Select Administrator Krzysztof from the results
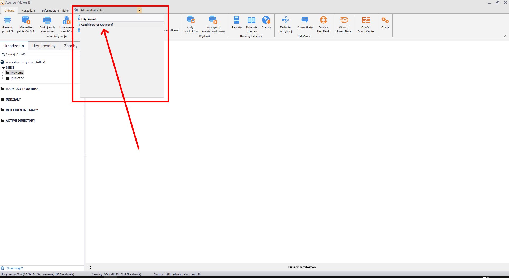Viewport: 509px width, 278px height. [97, 25]
